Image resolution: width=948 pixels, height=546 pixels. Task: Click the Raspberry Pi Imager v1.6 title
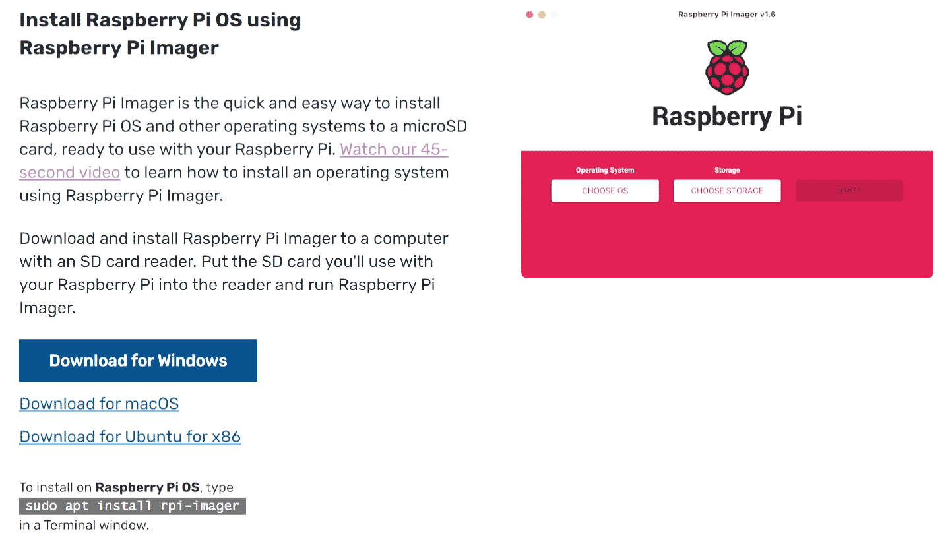click(x=726, y=15)
